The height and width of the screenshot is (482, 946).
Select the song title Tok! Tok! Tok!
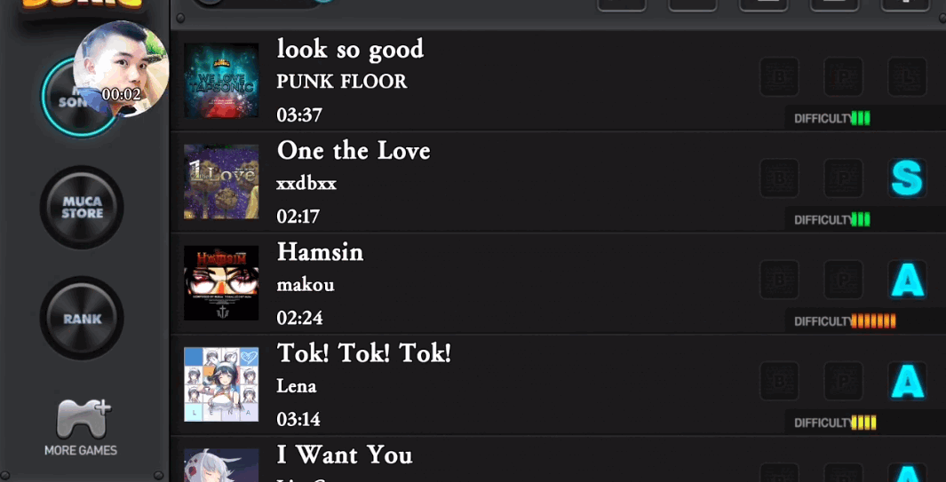click(364, 353)
